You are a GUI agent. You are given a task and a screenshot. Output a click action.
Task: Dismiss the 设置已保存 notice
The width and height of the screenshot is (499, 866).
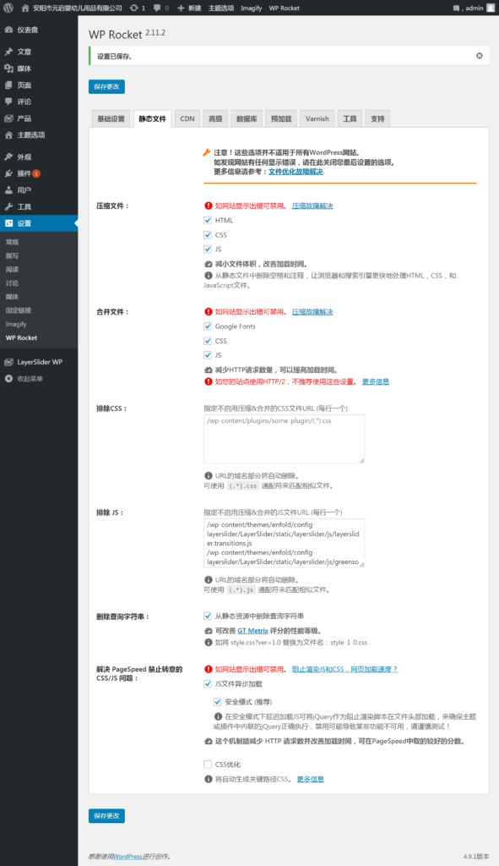coord(479,56)
